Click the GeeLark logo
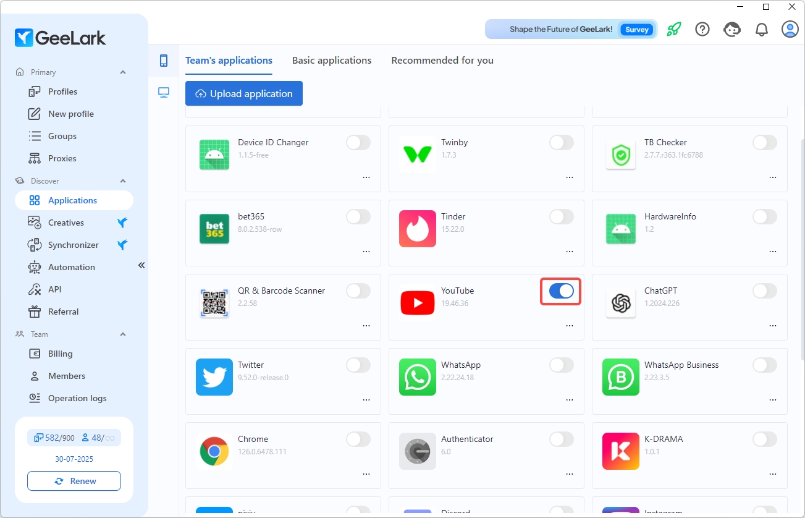This screenshot has height=518, width=805. pyautogui.click(x=61, y=38)
